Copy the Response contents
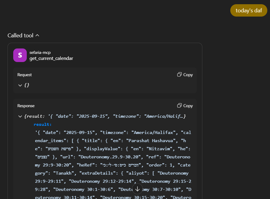 [x=185, y=106]
